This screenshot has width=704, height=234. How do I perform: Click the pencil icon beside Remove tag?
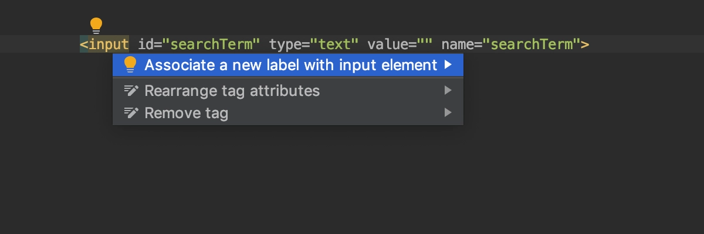[x=131, y=113]
